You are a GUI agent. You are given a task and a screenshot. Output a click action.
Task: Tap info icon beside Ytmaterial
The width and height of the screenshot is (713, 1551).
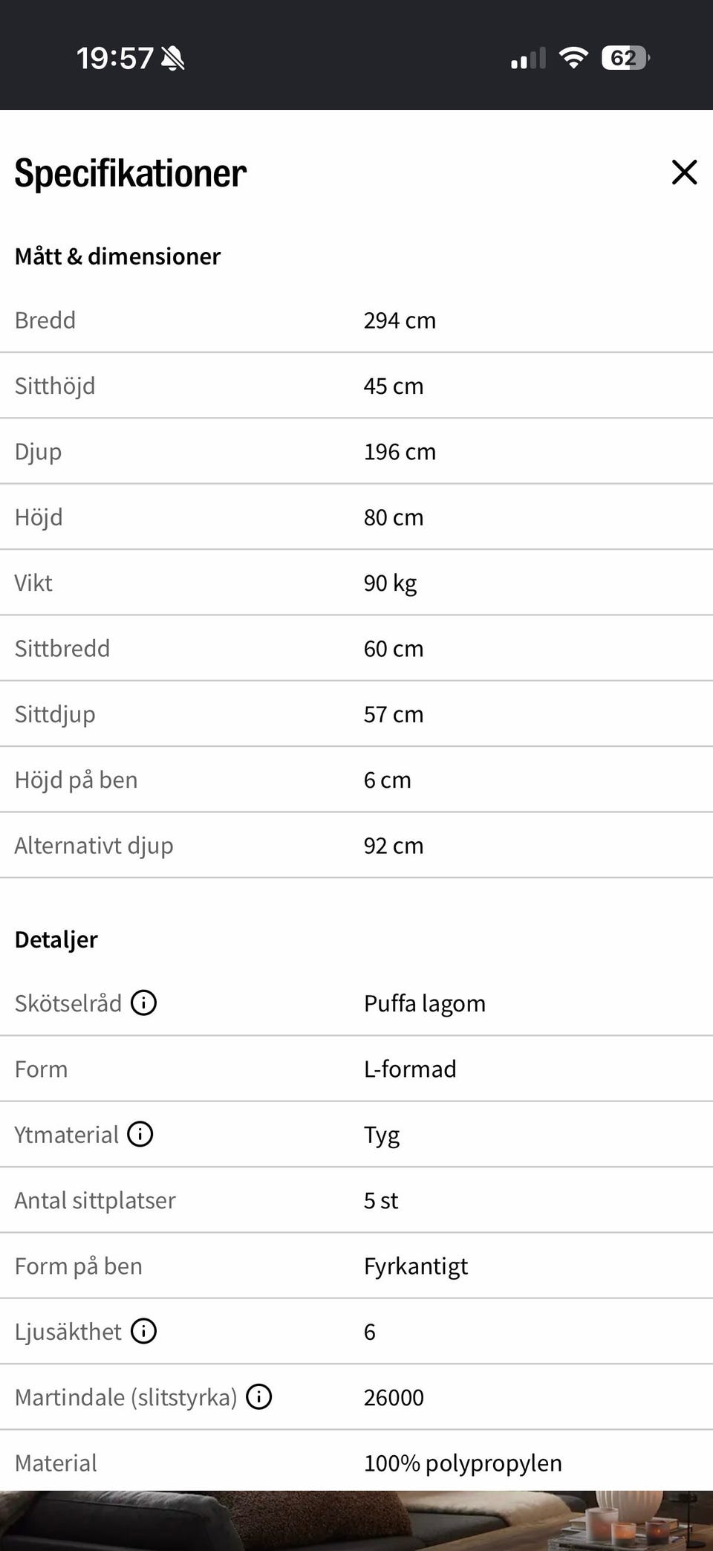[x=140, y=1134]
